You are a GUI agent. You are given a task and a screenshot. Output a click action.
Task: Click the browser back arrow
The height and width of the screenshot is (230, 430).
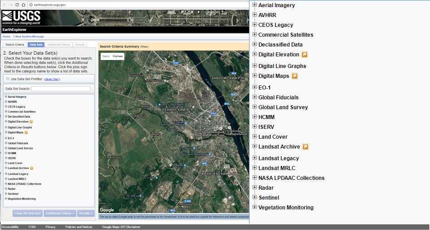pyautogui.click(x=5, y=4)
